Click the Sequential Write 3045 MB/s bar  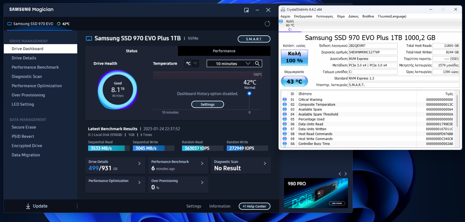pos(153,148)
